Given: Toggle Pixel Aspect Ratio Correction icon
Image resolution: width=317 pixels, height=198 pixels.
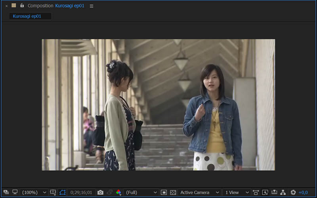Looking at the screenshot, I should (256, 192).
